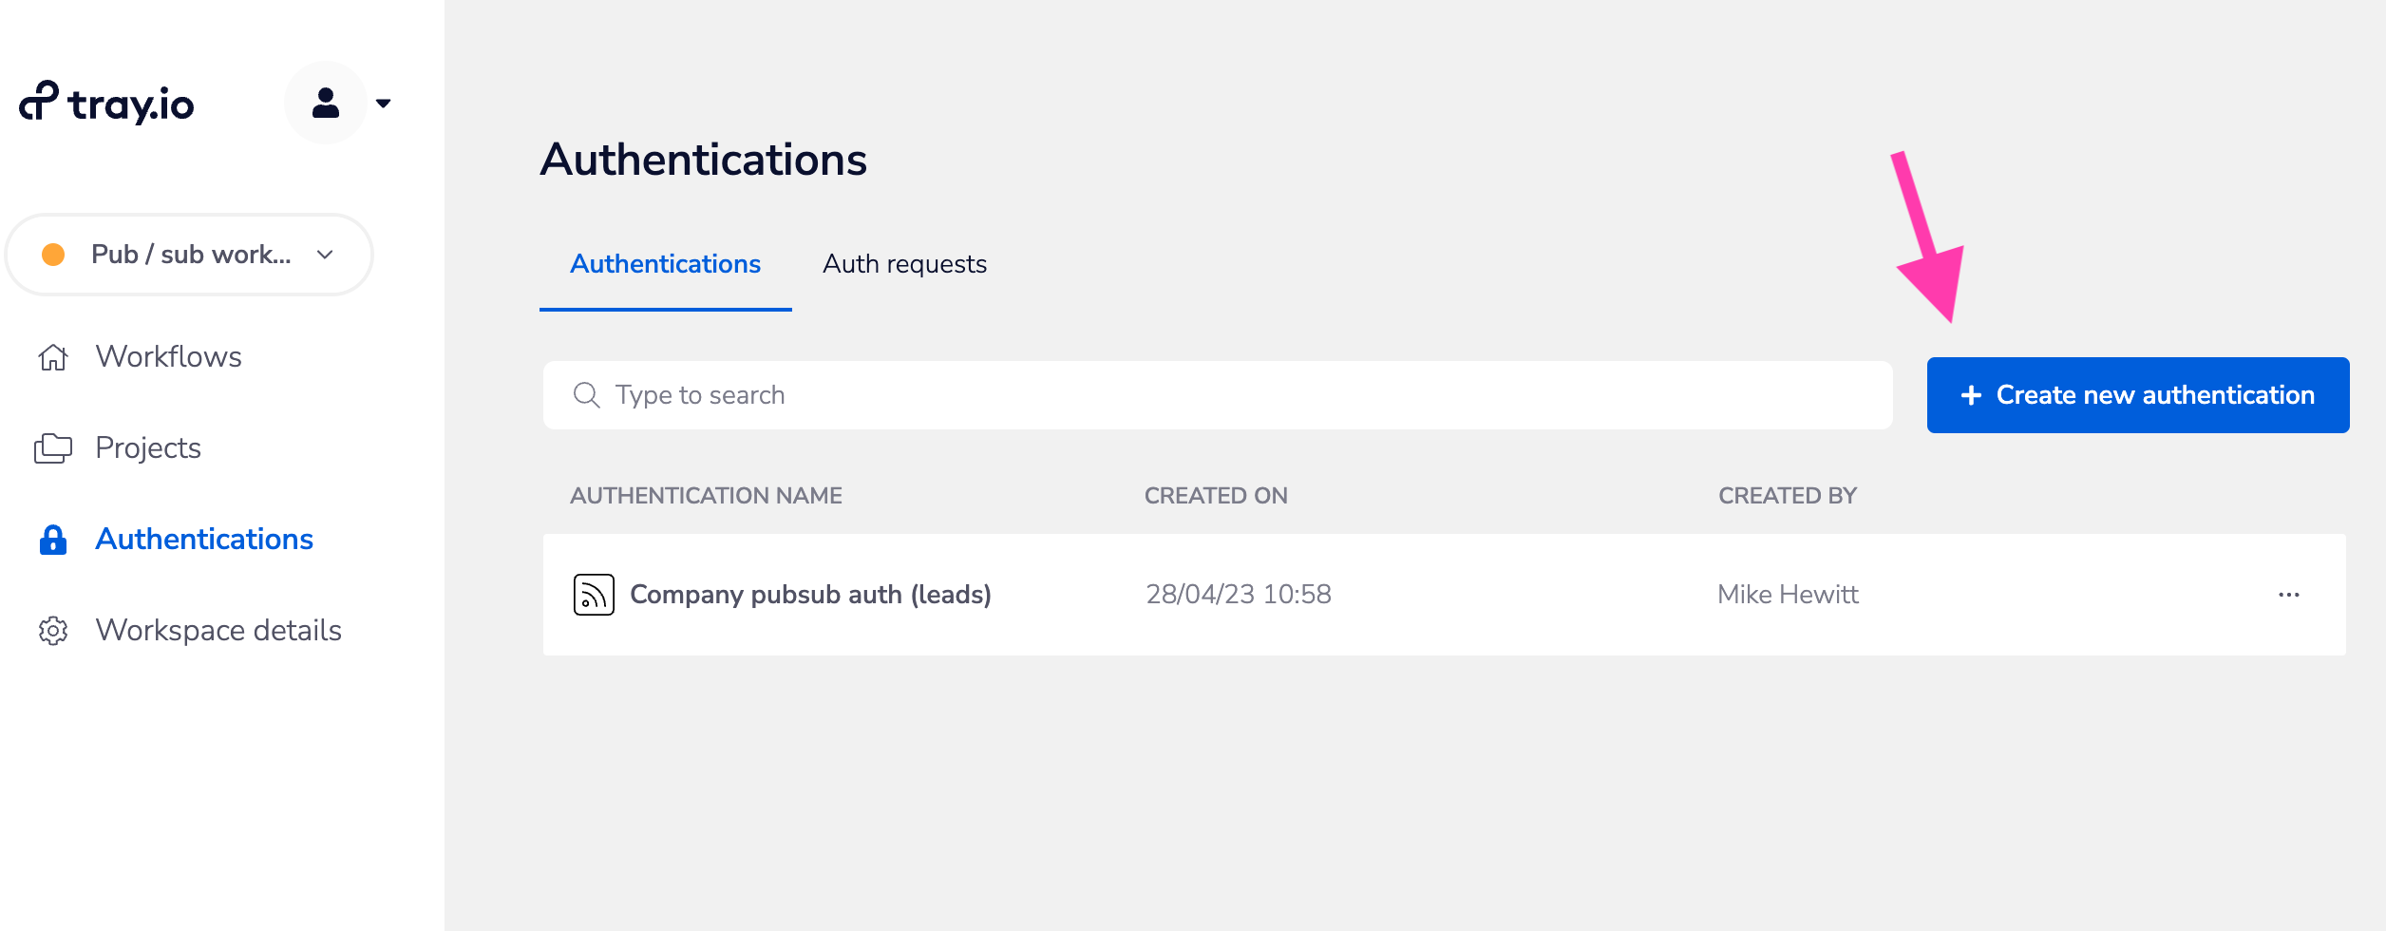This screenshot has height=931, width=2386.
Task: Click Create new authentication
Action: coord(2137,394)
